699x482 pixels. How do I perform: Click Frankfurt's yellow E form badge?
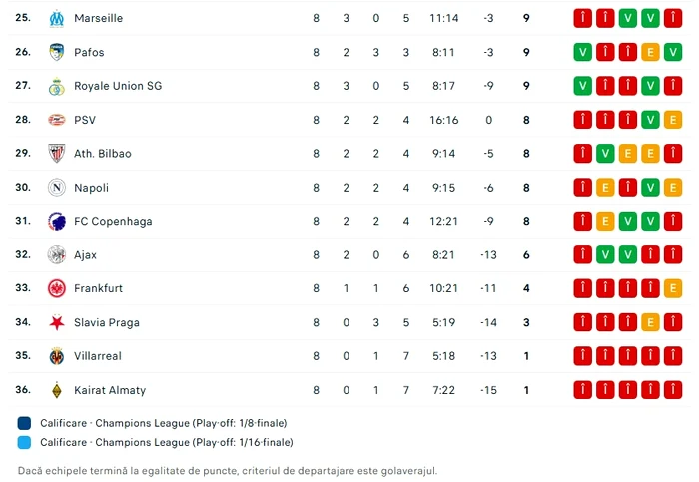click(x=673, y=288)
